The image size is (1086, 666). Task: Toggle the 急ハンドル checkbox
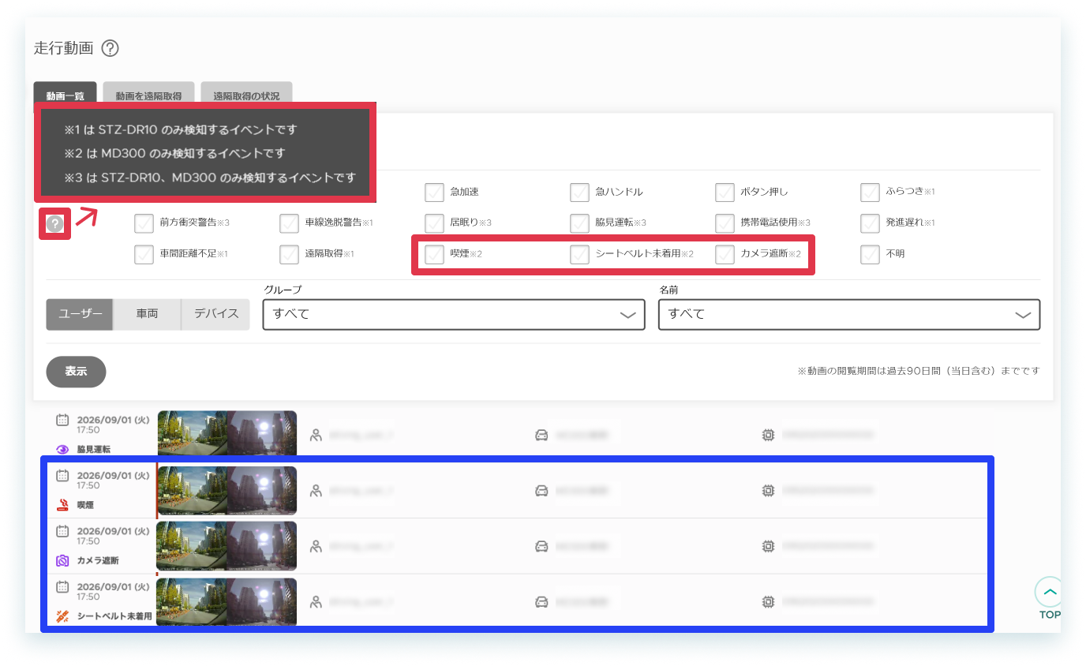point(580,192)
